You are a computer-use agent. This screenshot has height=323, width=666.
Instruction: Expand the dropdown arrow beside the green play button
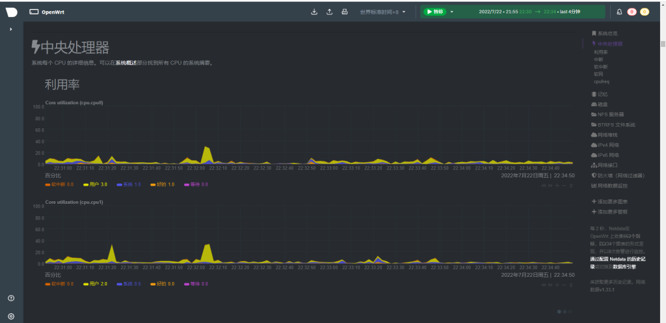[451, 12]
